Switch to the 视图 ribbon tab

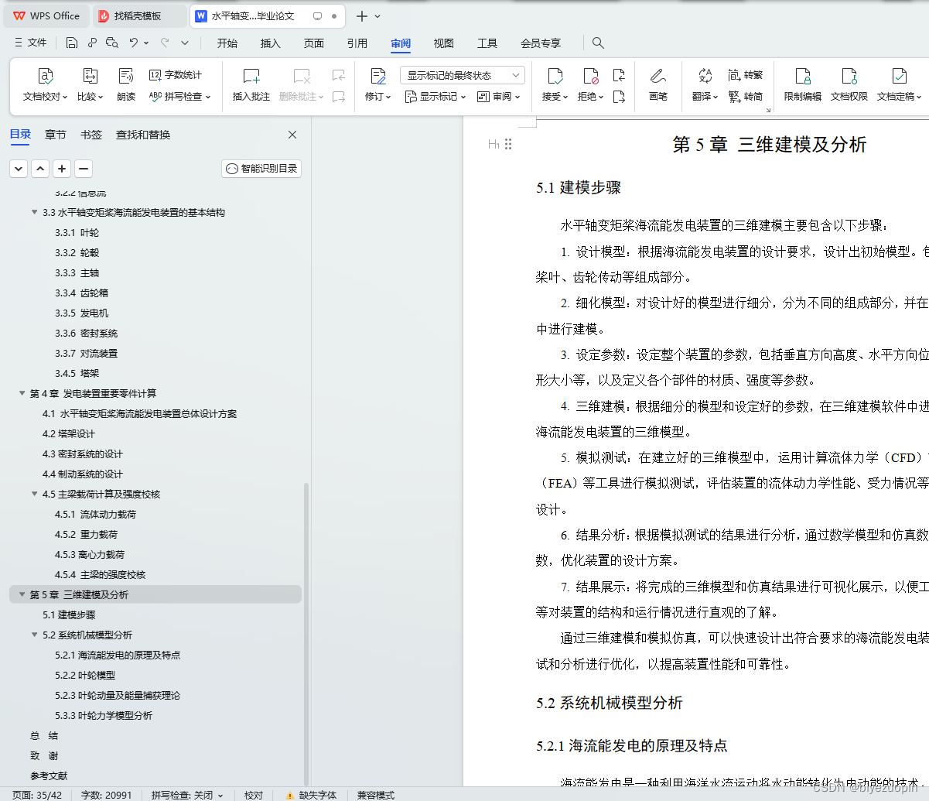tap(443, 43)
